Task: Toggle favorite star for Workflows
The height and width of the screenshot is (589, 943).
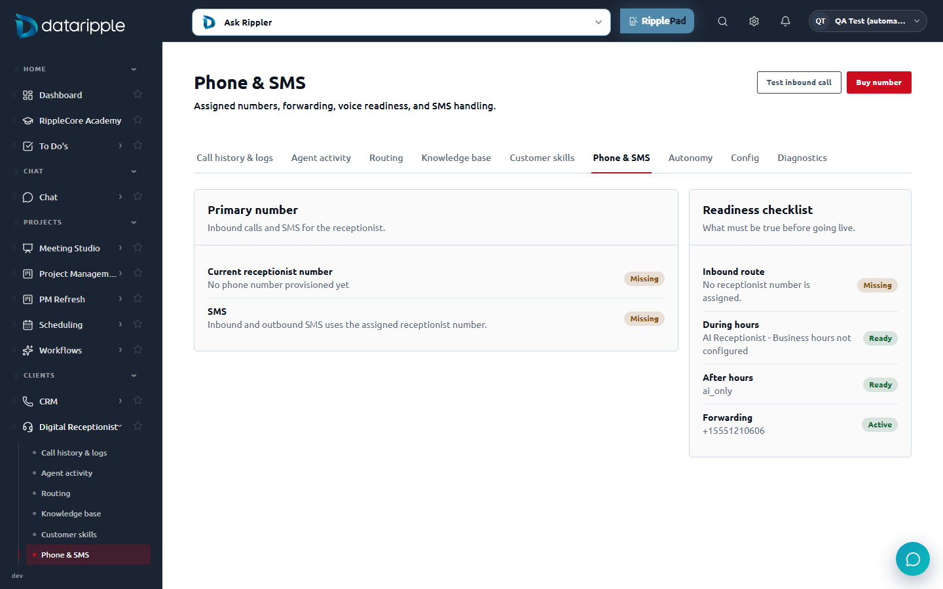Action: pos(138,349)
